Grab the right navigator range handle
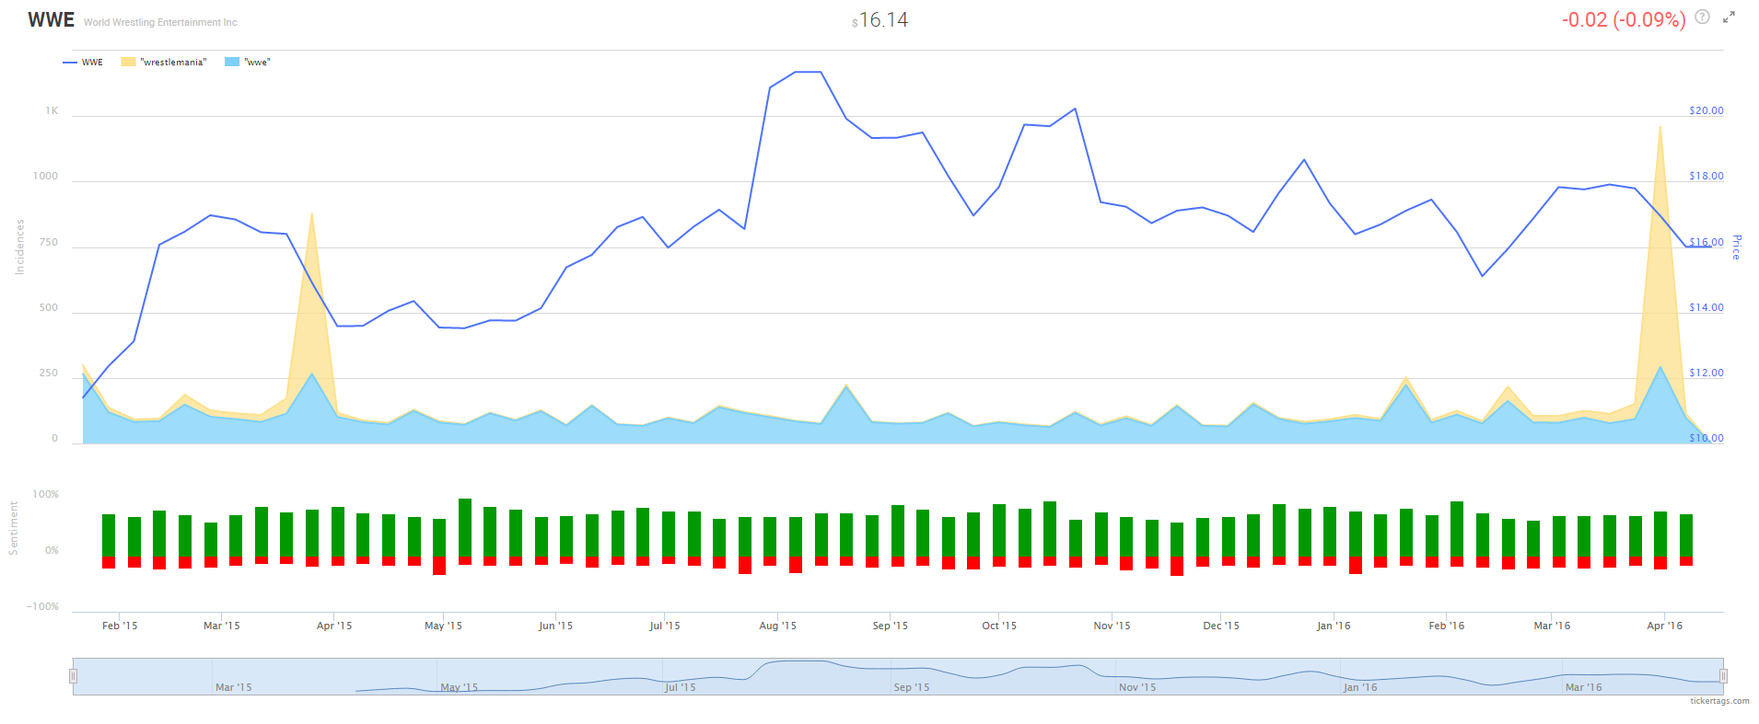Screen dimensions: 1759x724 pyautogui.click(x=1723, y=676)
